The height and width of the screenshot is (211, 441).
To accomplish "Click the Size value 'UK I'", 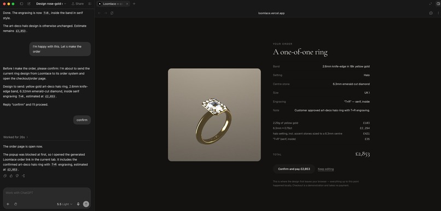I will tap(367, 93).
